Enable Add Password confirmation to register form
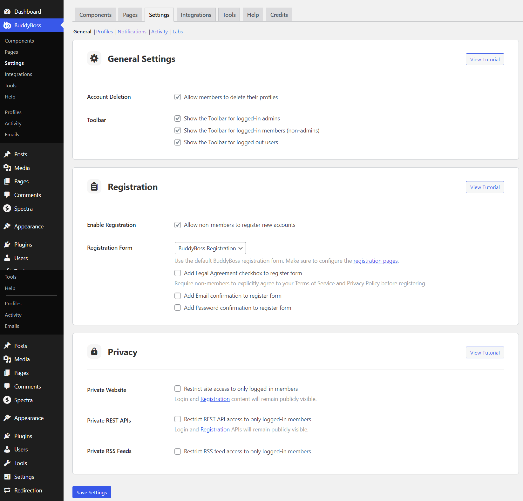This screenshot has height=501, width=523. click(178, 308)
